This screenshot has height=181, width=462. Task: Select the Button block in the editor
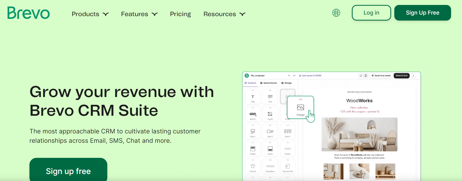(x=253, y=114)
